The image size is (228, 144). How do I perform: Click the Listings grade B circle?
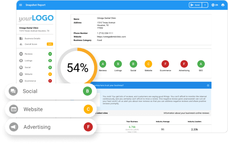point(118,64)
